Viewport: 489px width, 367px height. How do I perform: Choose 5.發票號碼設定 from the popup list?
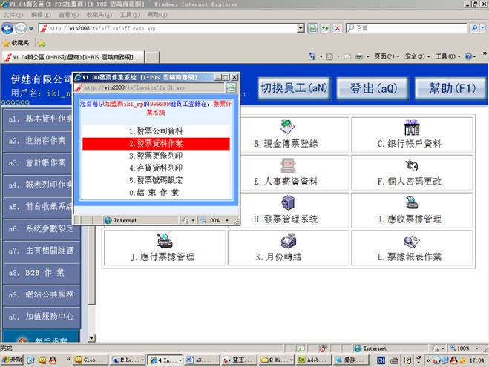click(x=156, y=180)
